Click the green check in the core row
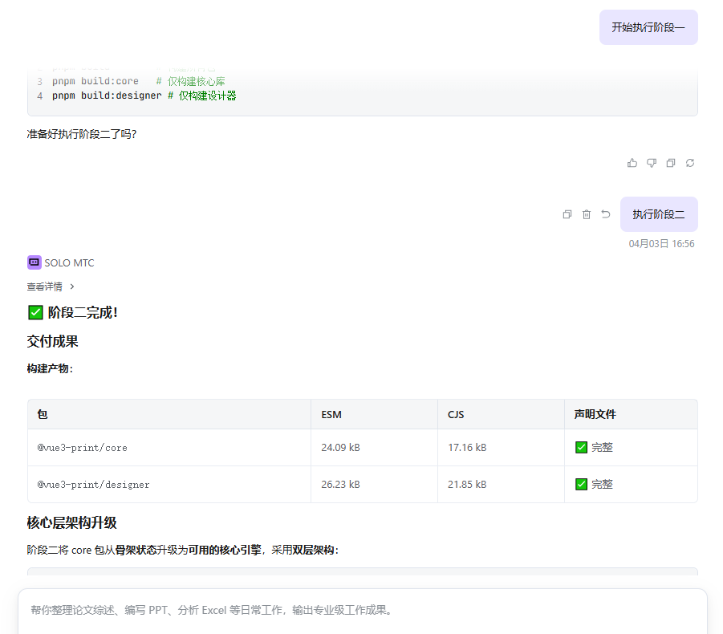The image size is (723, 634). [x=582, y=447]
